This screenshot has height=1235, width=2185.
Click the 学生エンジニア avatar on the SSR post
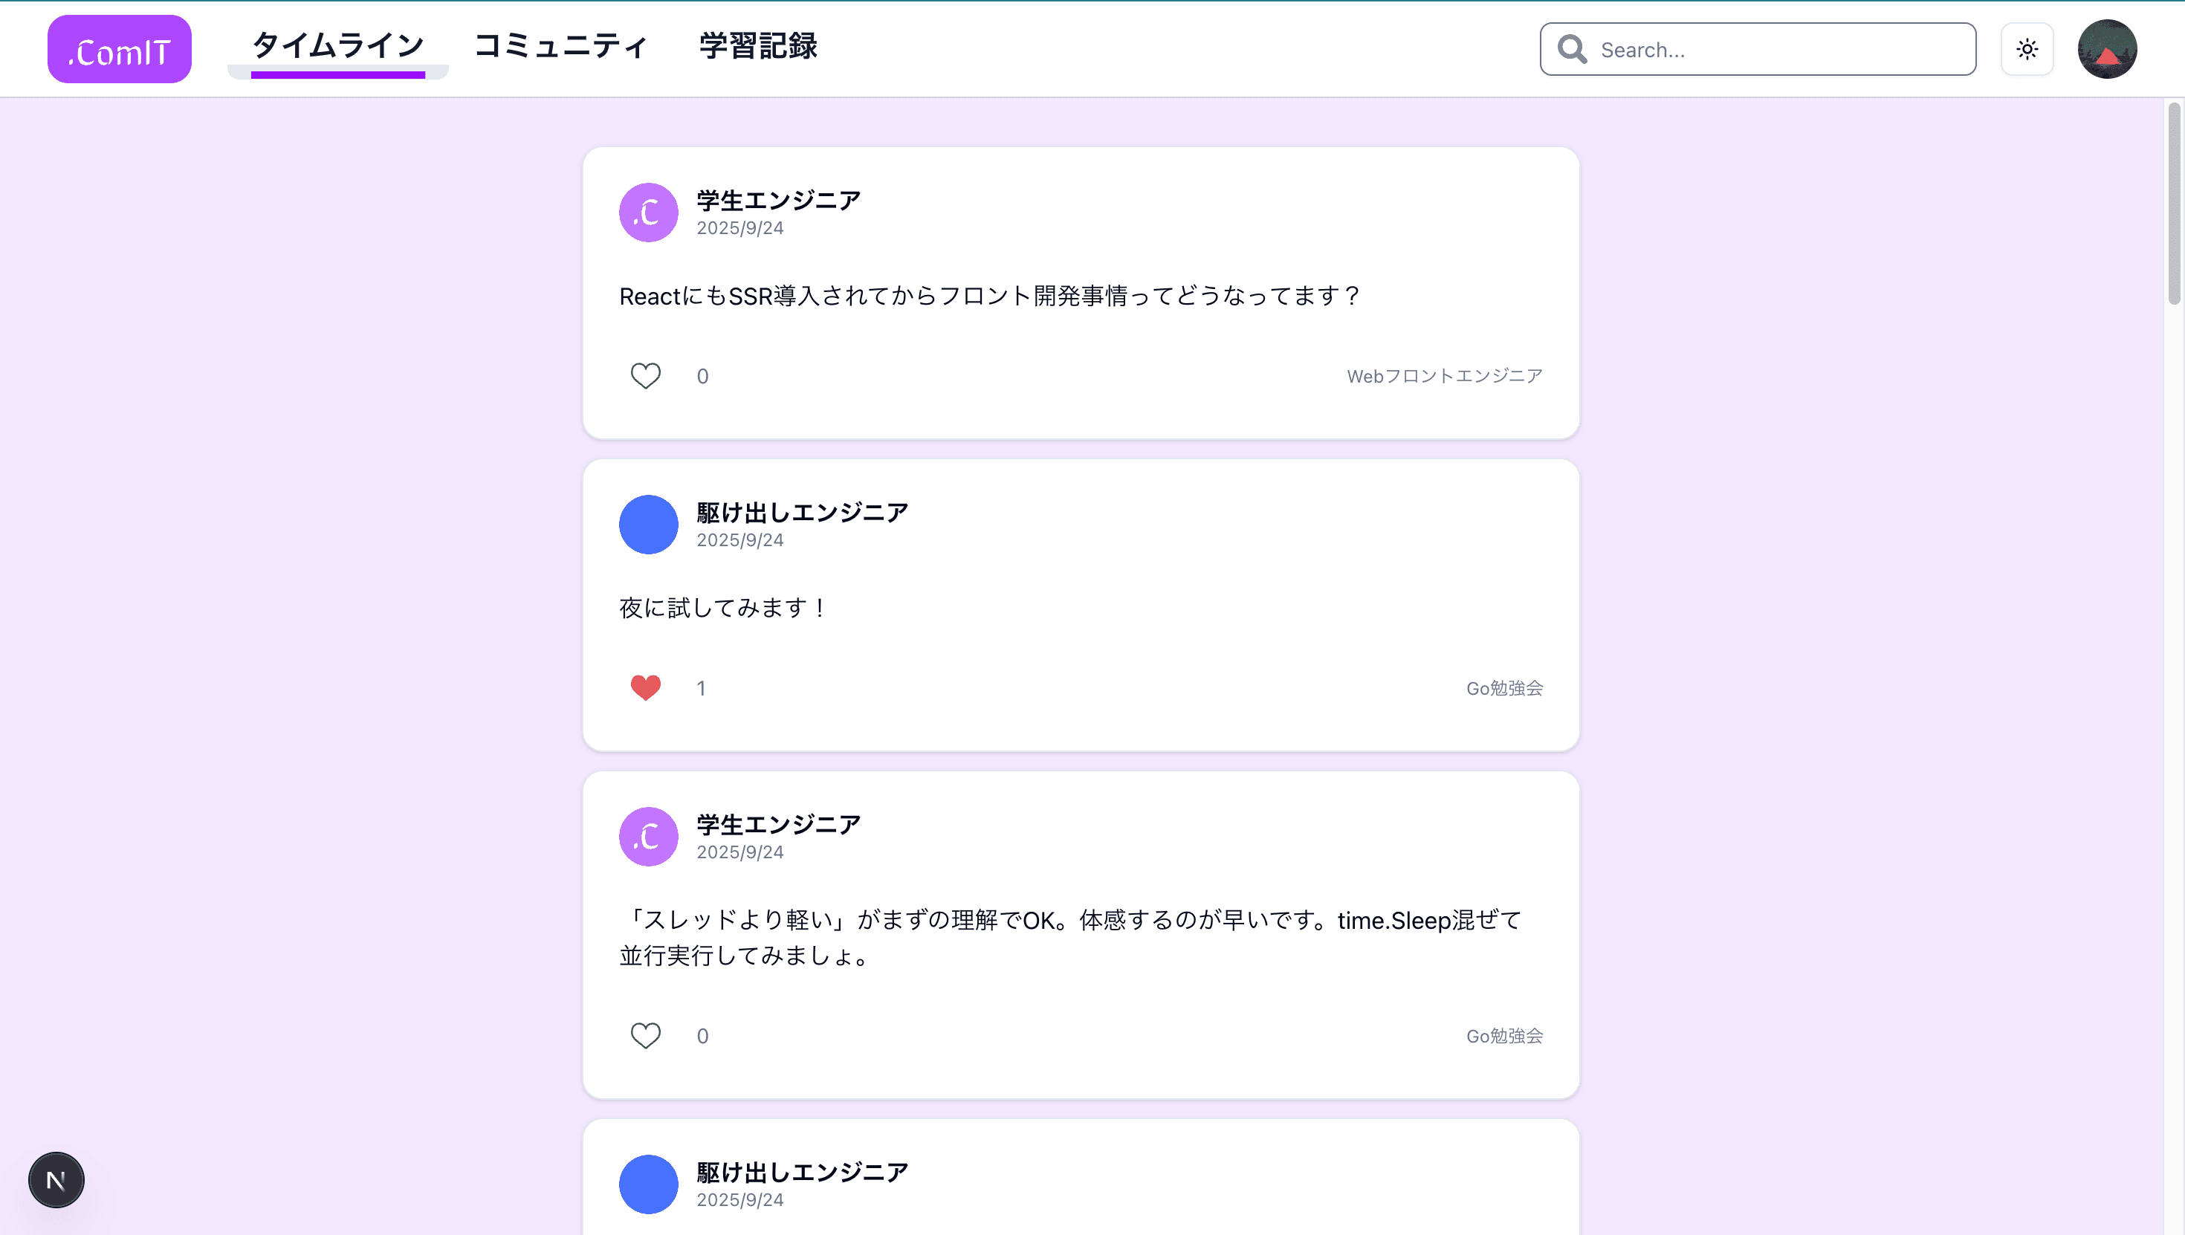(648, 212)
